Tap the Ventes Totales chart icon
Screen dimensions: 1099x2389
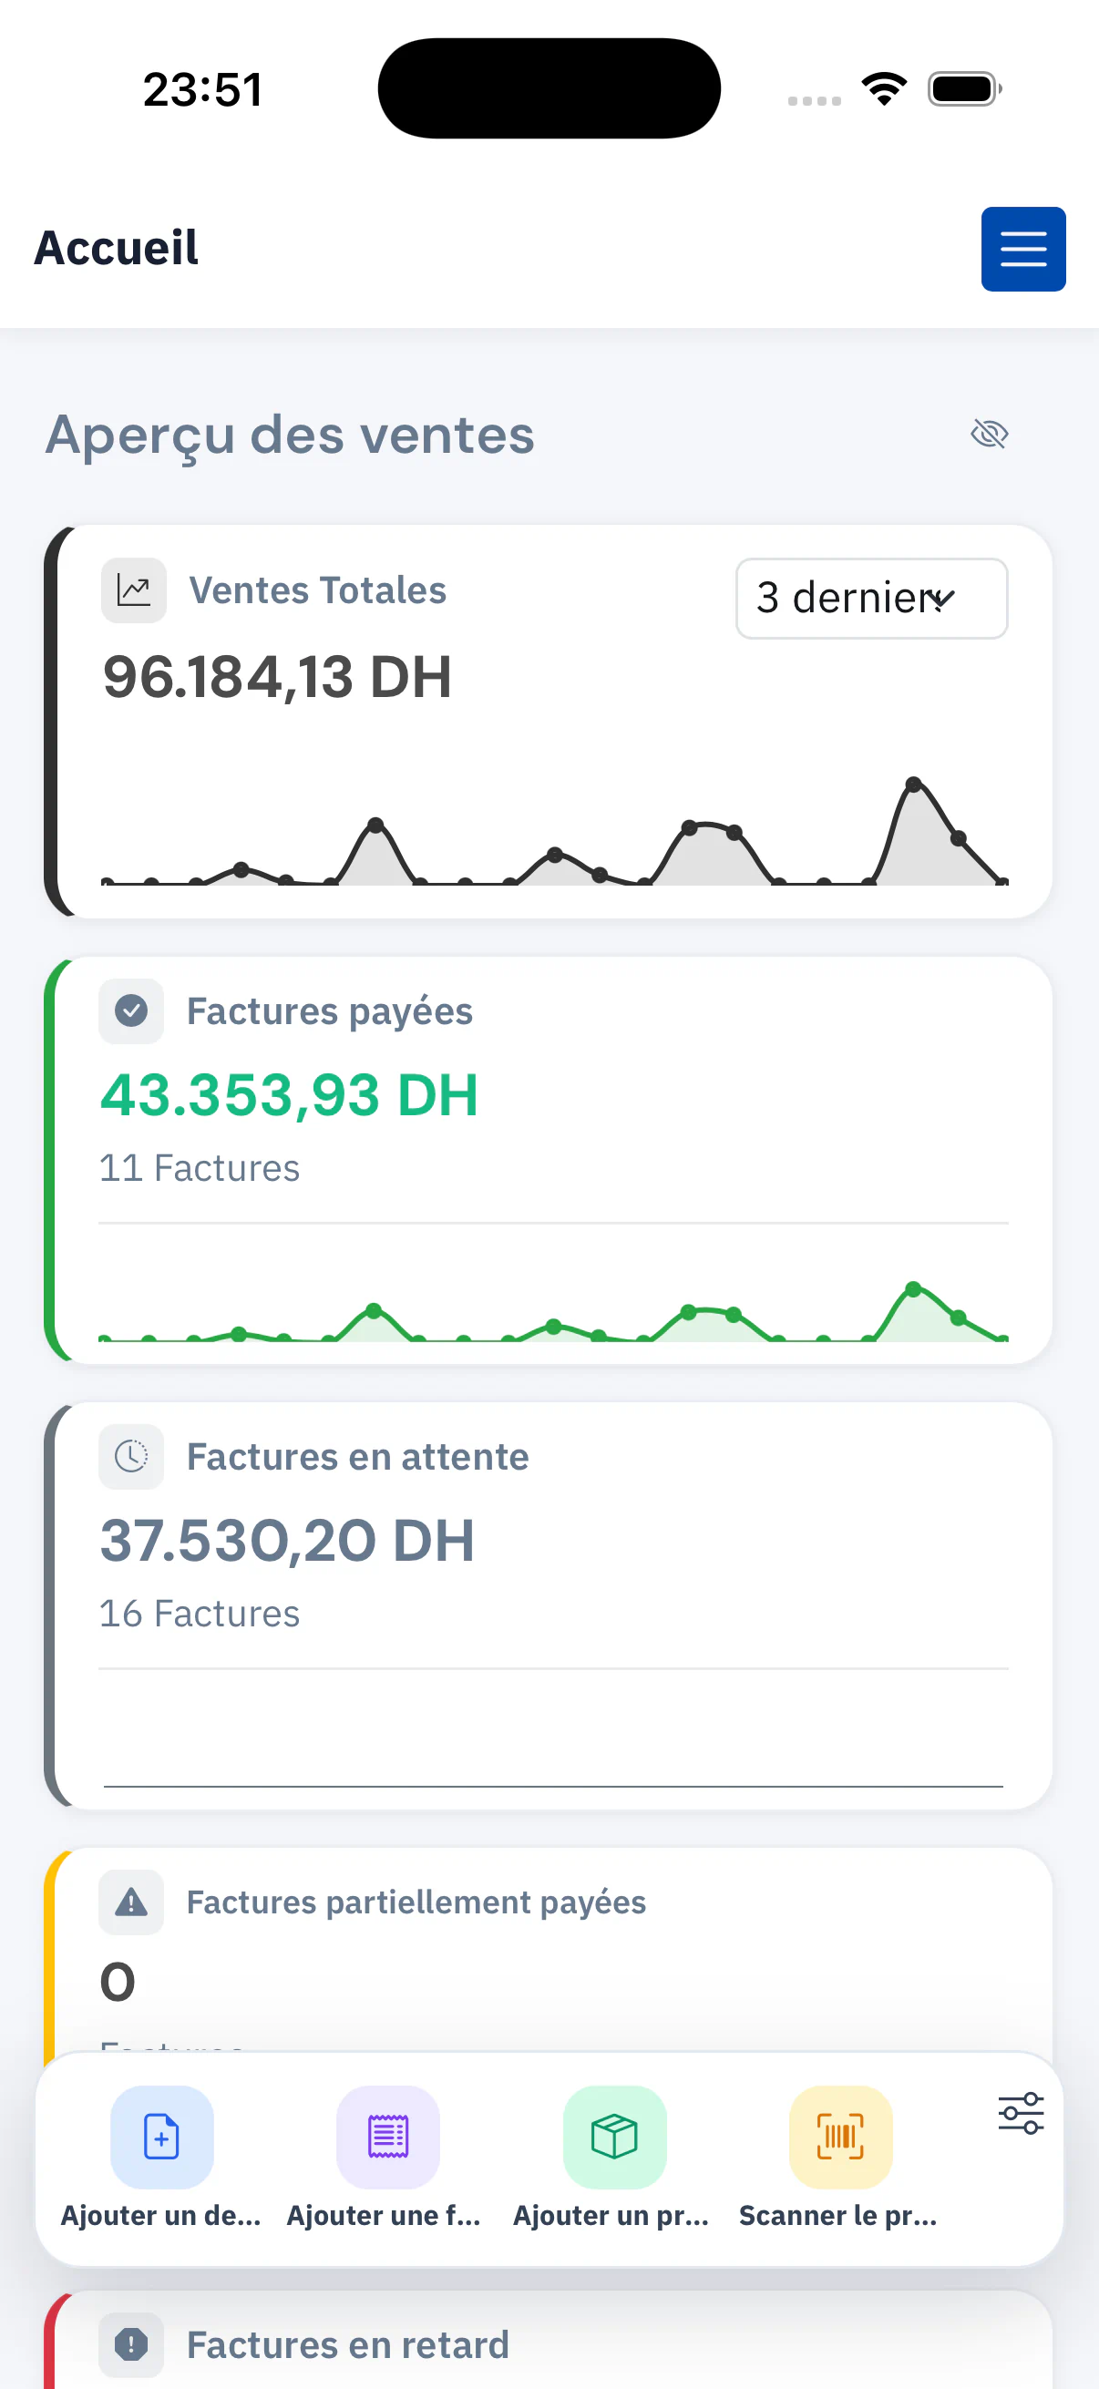134,590
